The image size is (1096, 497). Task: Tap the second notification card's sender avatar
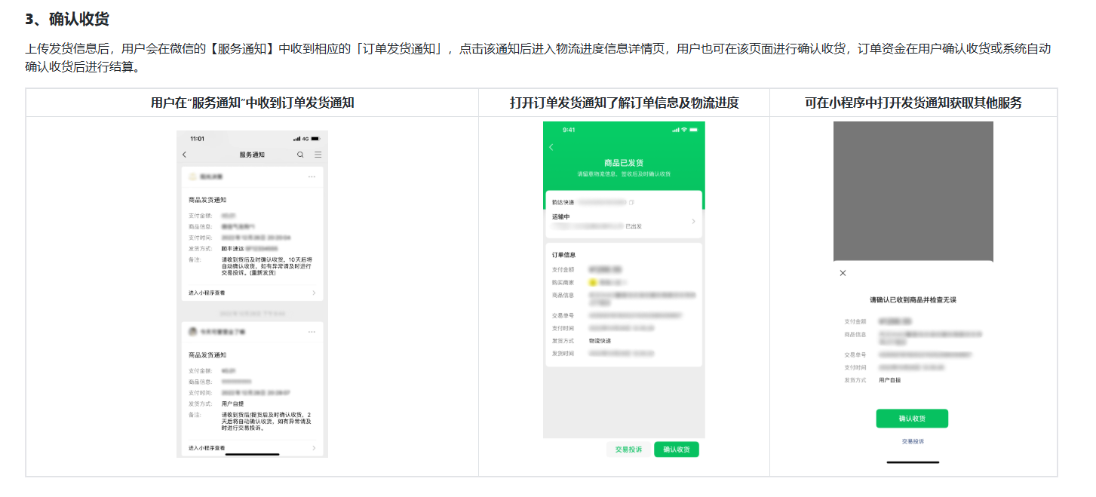coord(192,332)
